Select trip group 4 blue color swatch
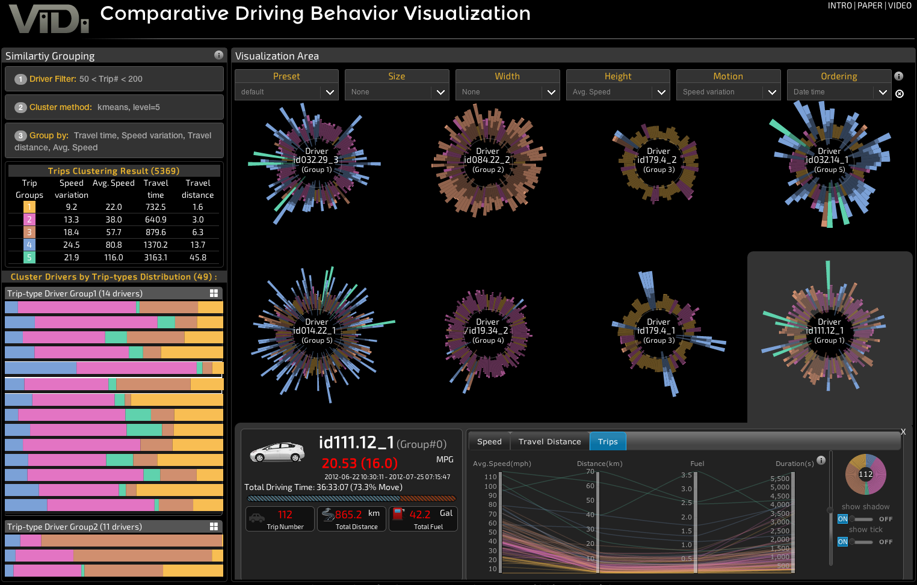This screenshot has height=585, width=917. 29,245
